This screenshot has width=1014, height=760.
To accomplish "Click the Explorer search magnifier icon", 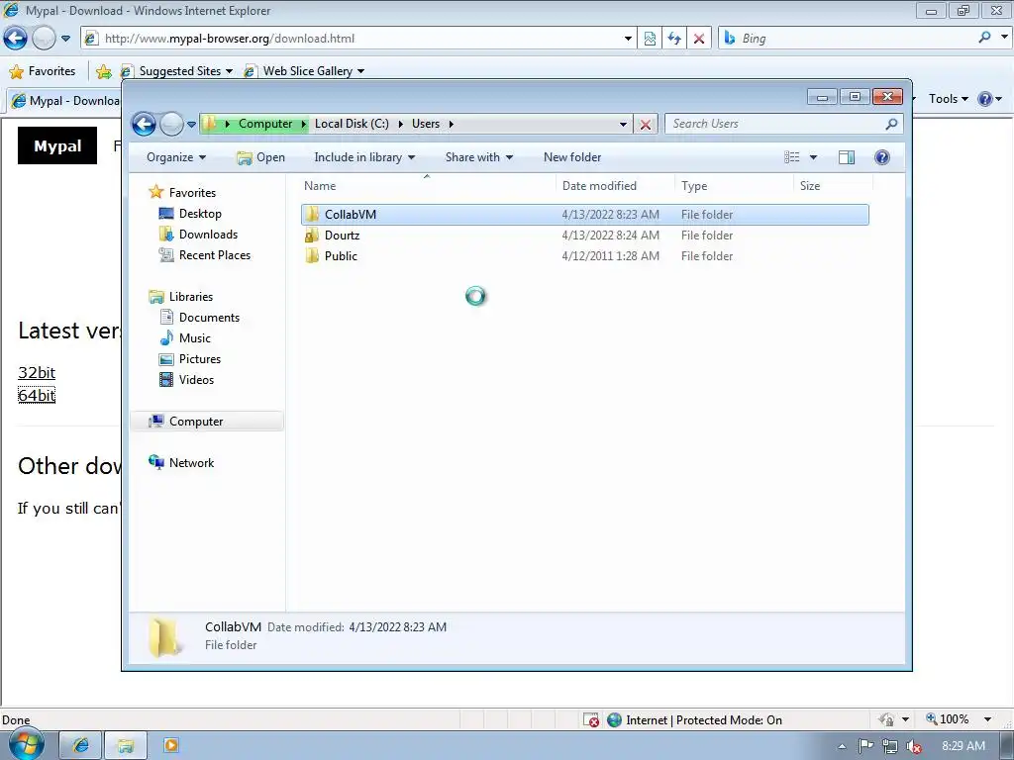I will point(892,124).
